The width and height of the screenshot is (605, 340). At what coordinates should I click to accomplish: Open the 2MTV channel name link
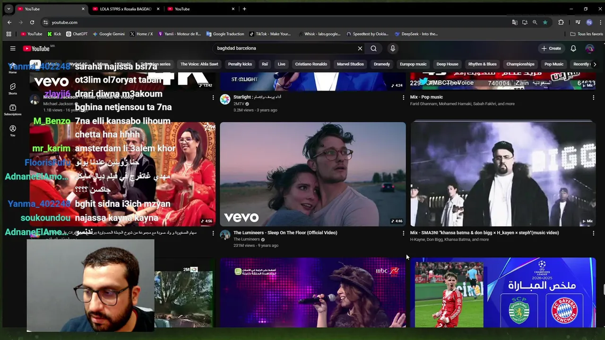[238, 103]
